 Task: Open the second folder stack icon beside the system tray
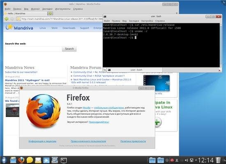pos(160,160)
